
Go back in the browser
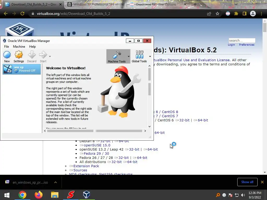point(6,14)
